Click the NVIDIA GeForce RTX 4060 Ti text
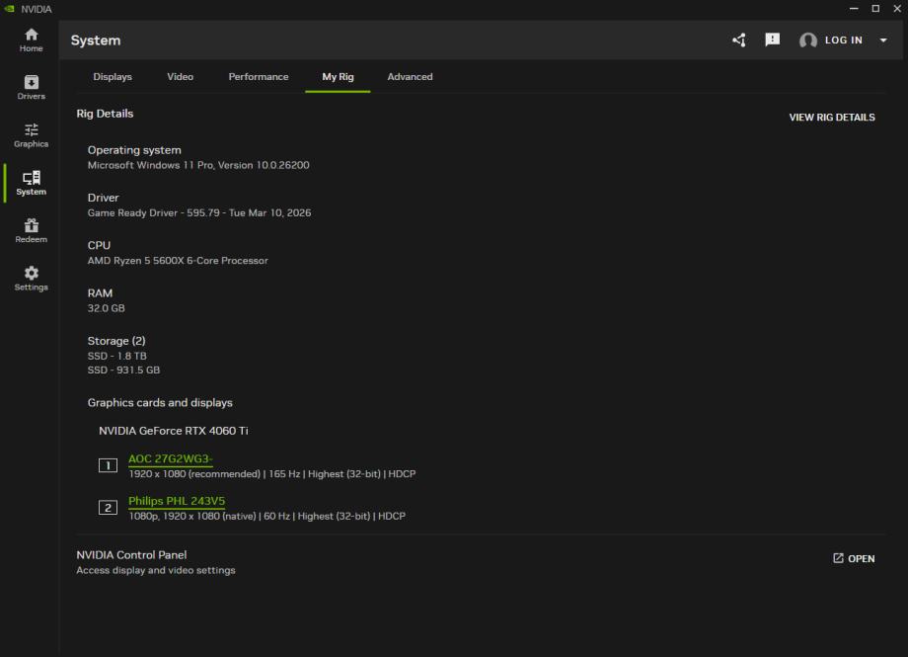Image resolution: width=908 pixels, height=657 pixels. tap(173, 431)
